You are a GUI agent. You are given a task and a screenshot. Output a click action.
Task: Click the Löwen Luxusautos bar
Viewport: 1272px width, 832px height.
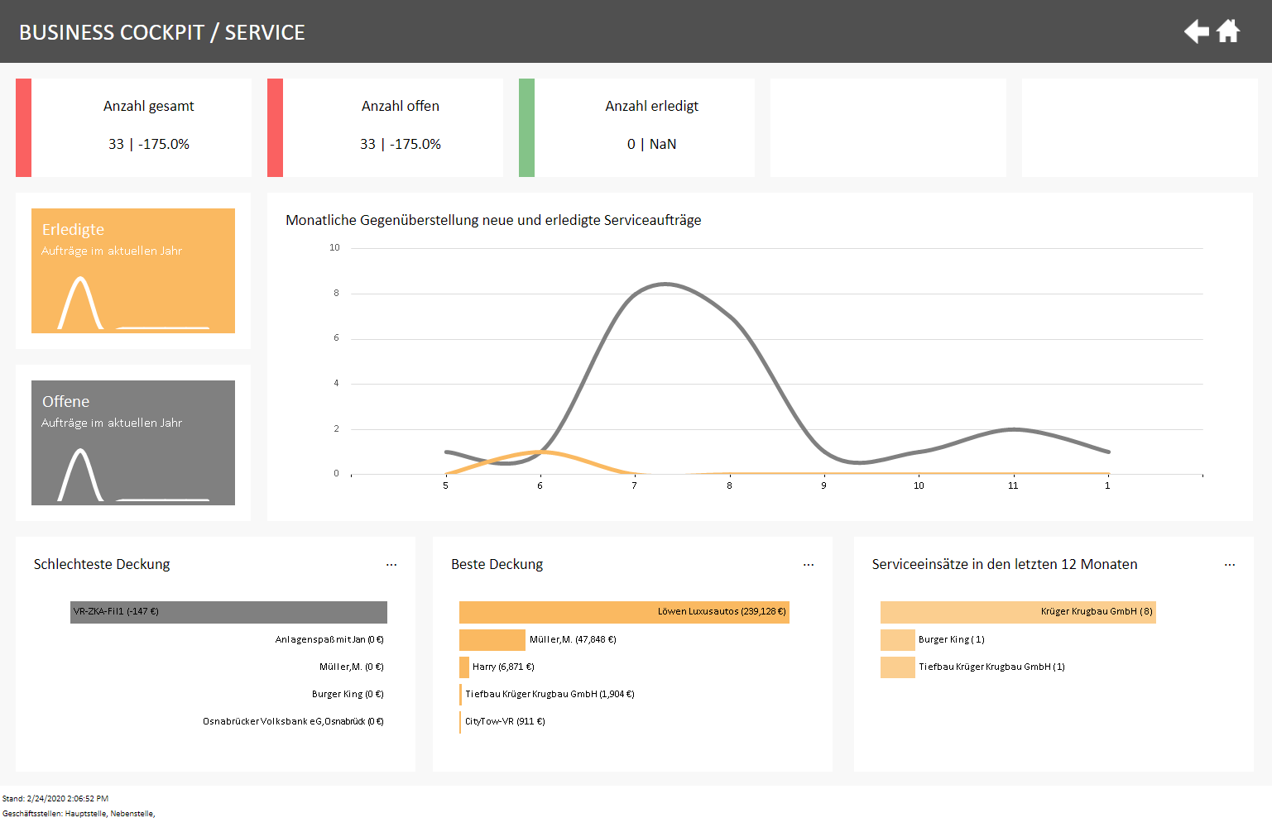click(x=624, y=612)
